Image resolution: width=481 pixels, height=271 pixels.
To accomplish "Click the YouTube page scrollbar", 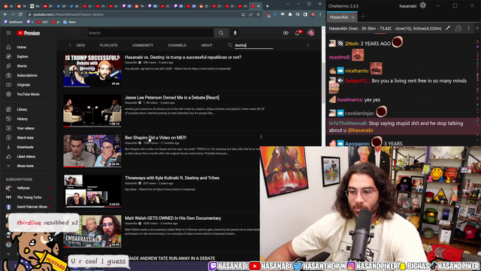I will pos(323,83).
